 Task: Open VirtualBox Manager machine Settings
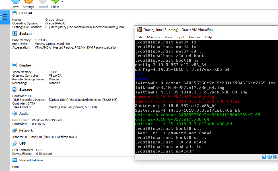point(28,4)
